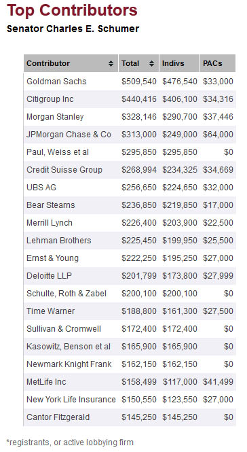
Task: Select the Cantor Fitzgerald contributor name
Action: point(58,417)
